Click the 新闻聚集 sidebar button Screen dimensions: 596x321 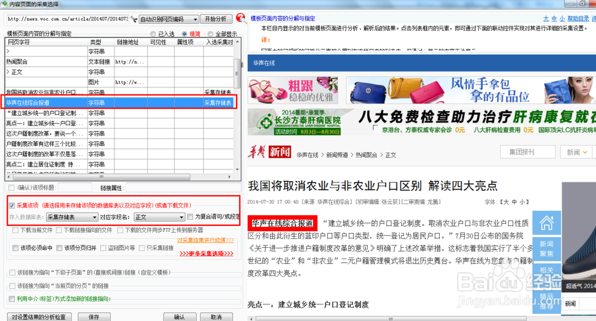[547, 248]
